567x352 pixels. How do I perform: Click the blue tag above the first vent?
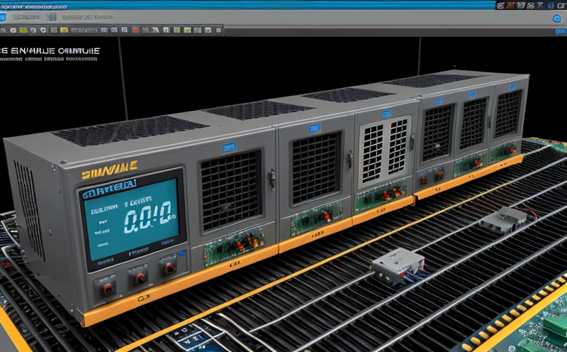(230, 147)
